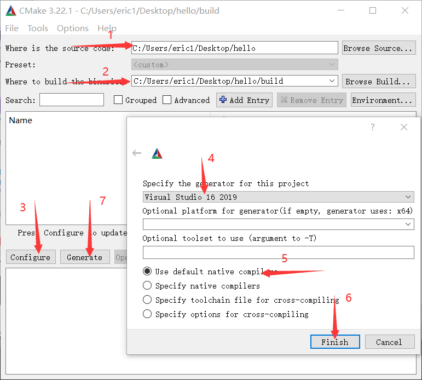The image size is (422, 380).
Task: Select Specify toolchain file for cross-compiling
Action: pyautogui.click(x=147, y=300)
